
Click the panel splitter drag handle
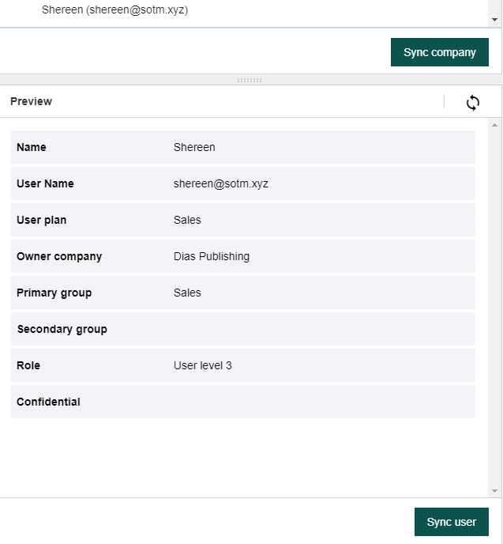[x=250, y=80]
